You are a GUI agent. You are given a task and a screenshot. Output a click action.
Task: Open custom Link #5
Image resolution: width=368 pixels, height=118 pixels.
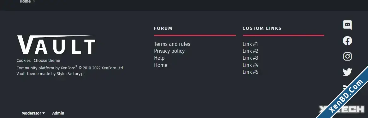[250, 72]
